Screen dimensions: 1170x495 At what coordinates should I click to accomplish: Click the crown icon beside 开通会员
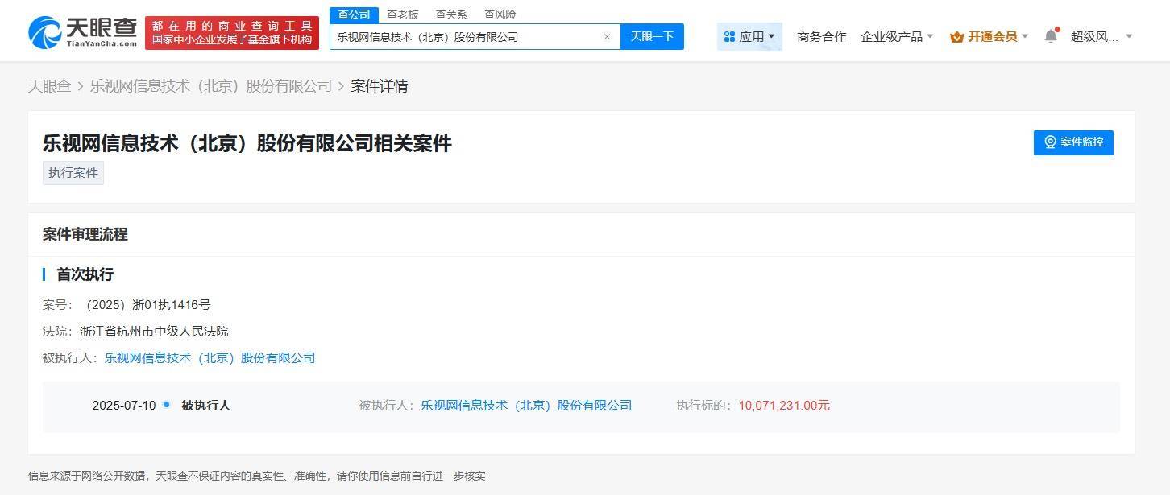point(956,36)
